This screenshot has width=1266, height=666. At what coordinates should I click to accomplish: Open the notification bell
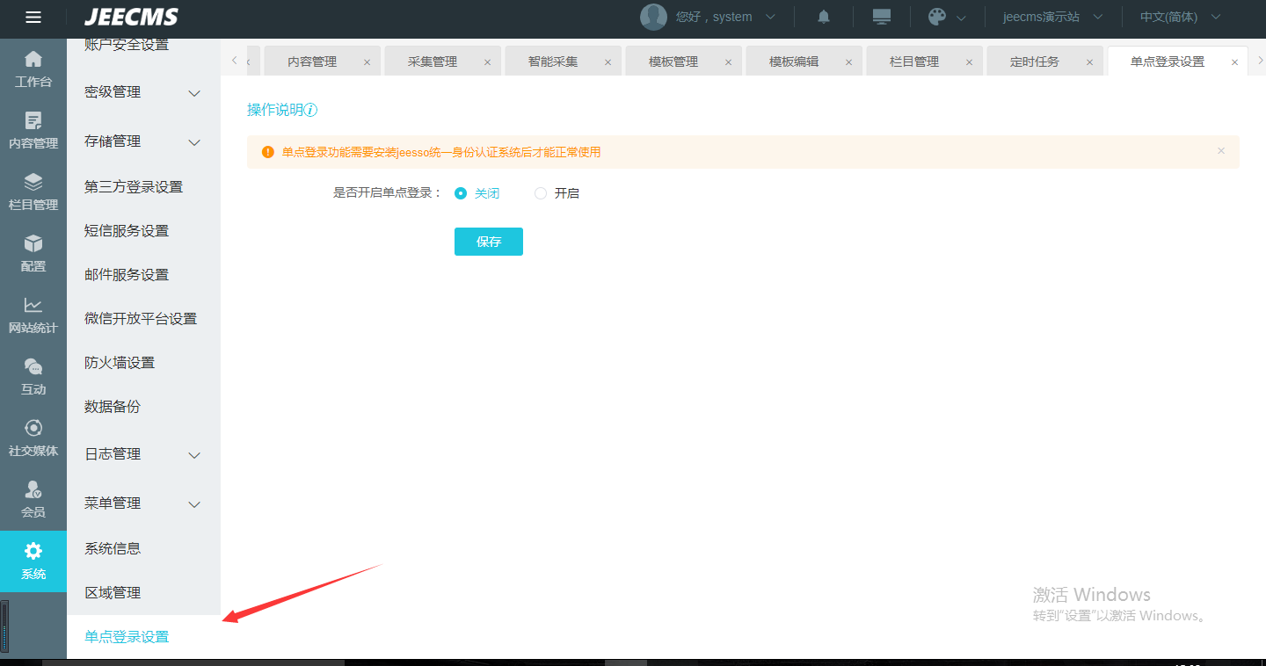pos(824,17)
